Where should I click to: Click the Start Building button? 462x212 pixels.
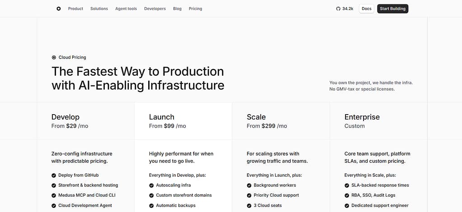pyautogui.click(x=392, y=9)
